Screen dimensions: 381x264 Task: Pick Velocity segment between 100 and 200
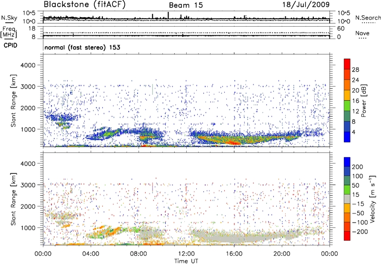[347, 171]
